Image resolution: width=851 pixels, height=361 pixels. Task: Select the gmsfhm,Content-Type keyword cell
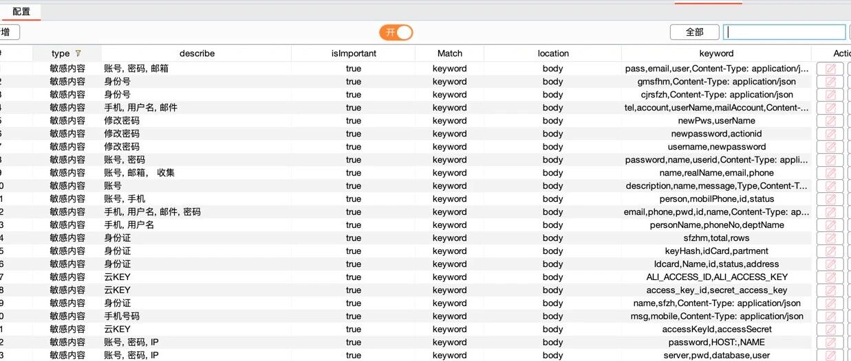(x=716, y=82)
